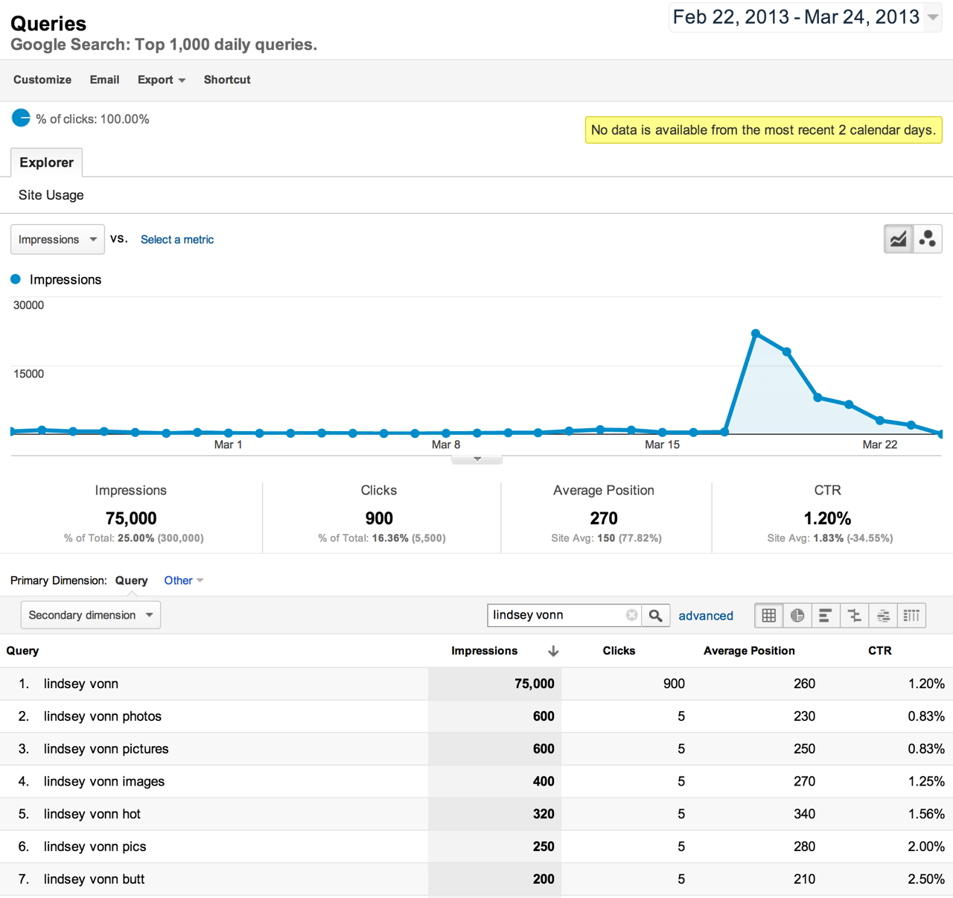The image size is (953, 898).
Task: Select the pivot table view icon
Action: [911, 615]
